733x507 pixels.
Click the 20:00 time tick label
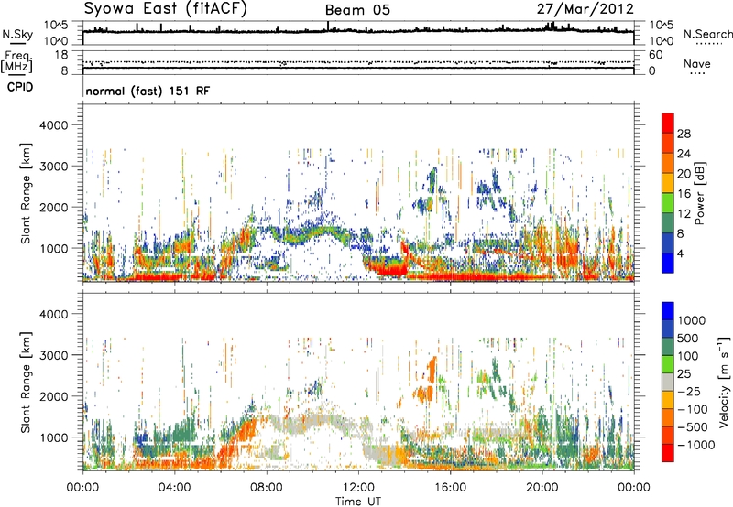coord(542,488)
